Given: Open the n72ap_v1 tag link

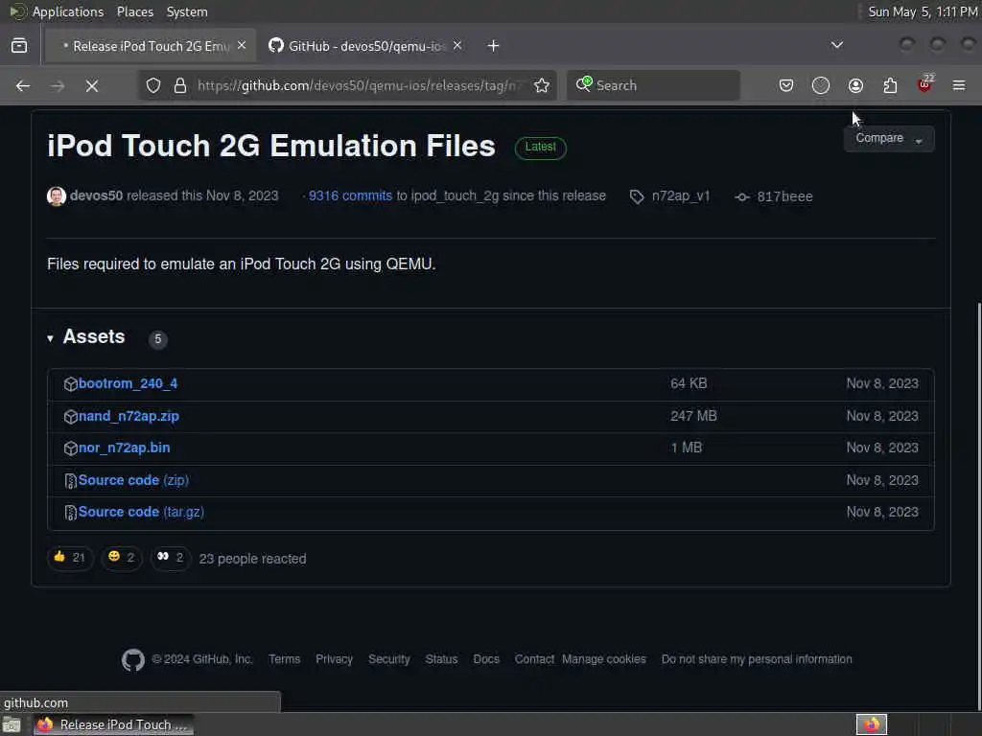Looking at the screenshot, I should pyautogui.click(x=681, y=195).
